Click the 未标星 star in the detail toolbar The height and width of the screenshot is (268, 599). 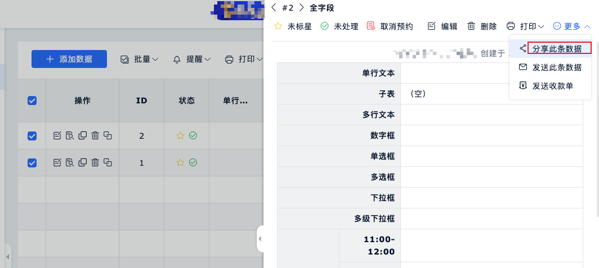[292, 26]
